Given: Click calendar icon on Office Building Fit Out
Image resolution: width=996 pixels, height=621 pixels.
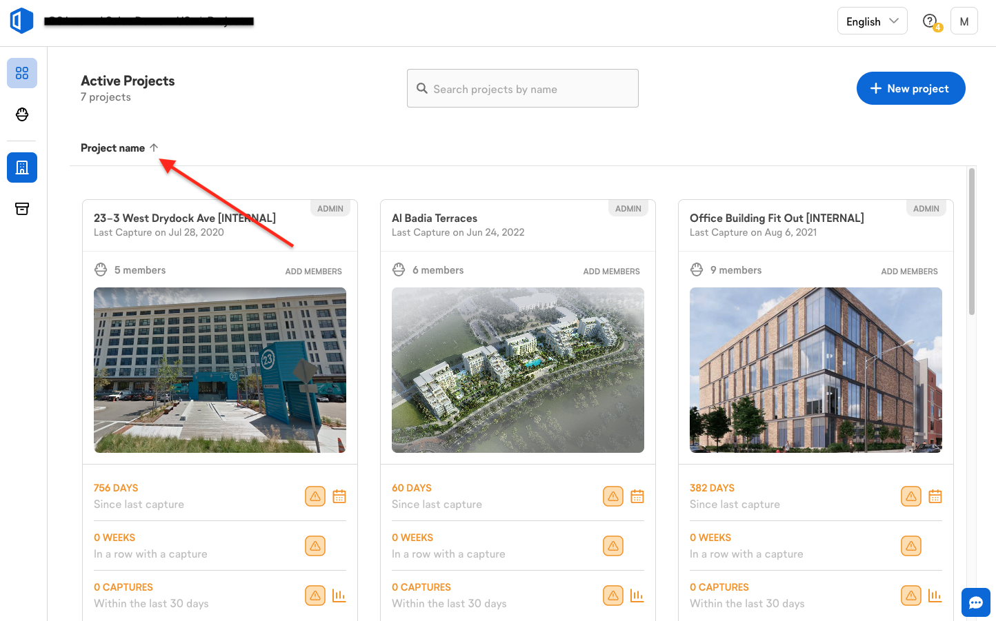Looking at the screenshot, I should (935, 496).
